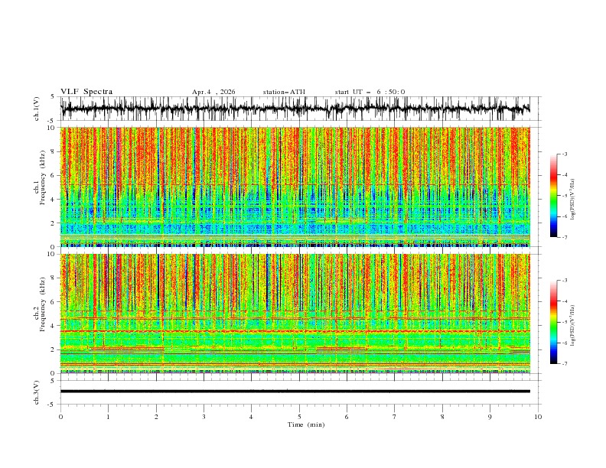Click time axis tick label "5"
606x468 pixels.
tap(299, 417)
